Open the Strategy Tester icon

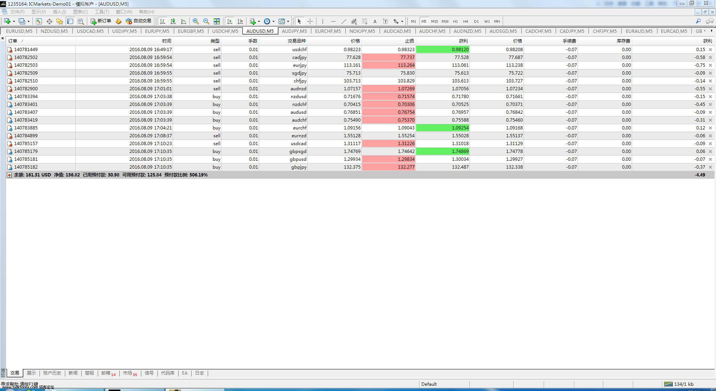click(x=81, y=21)
